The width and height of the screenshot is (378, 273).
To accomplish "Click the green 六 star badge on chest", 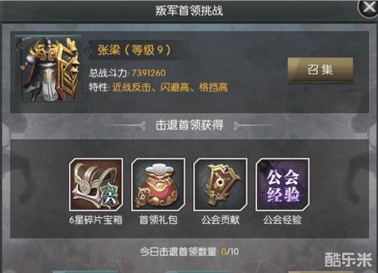I will (x=110, y=196).
